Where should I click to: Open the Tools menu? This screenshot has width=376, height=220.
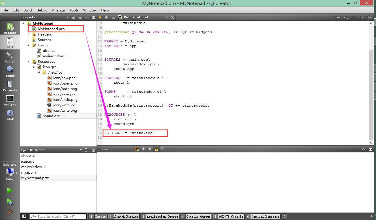(74, 10)
